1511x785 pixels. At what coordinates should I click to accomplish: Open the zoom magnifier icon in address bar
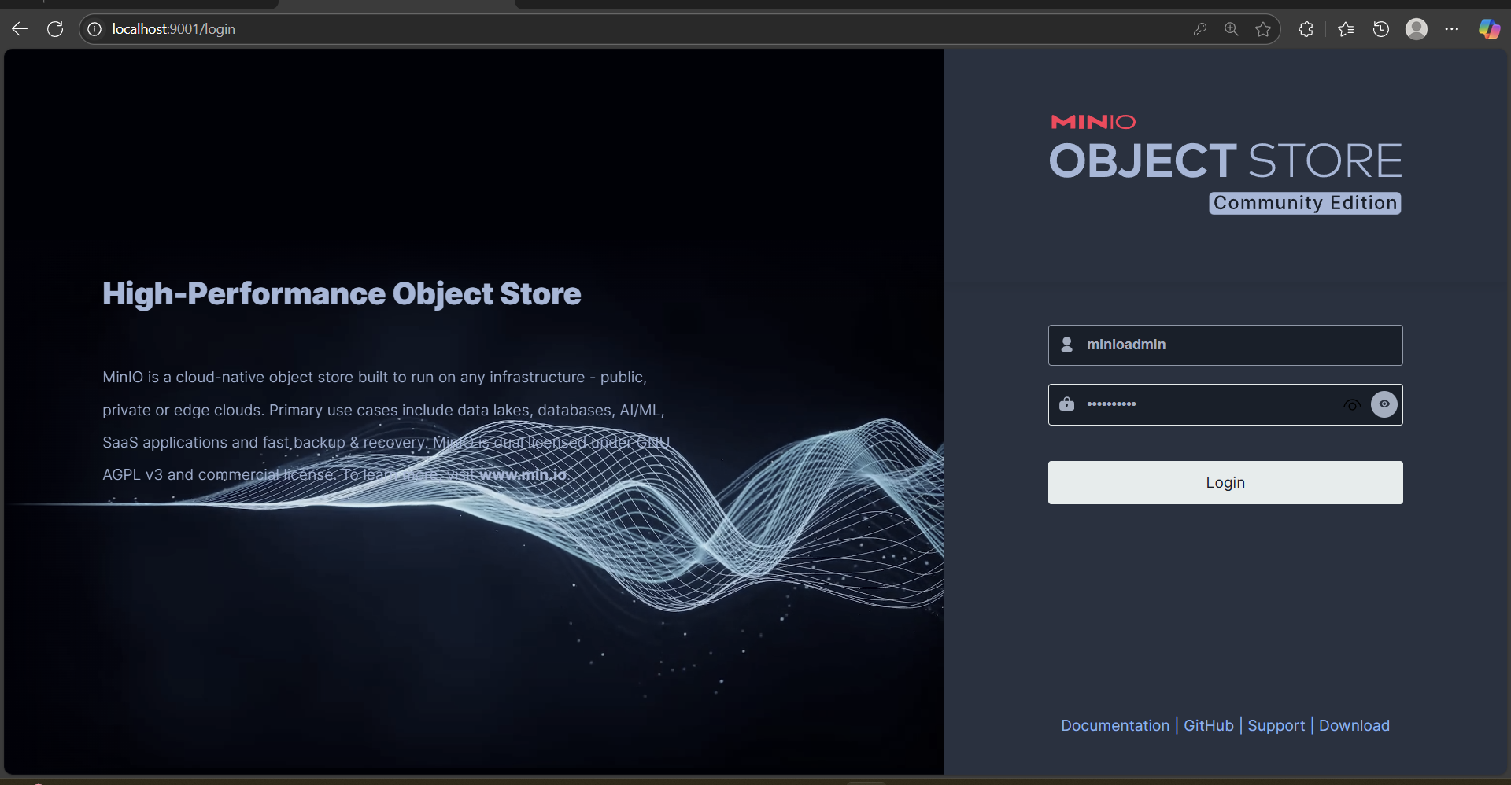(x=1232, y=29)
